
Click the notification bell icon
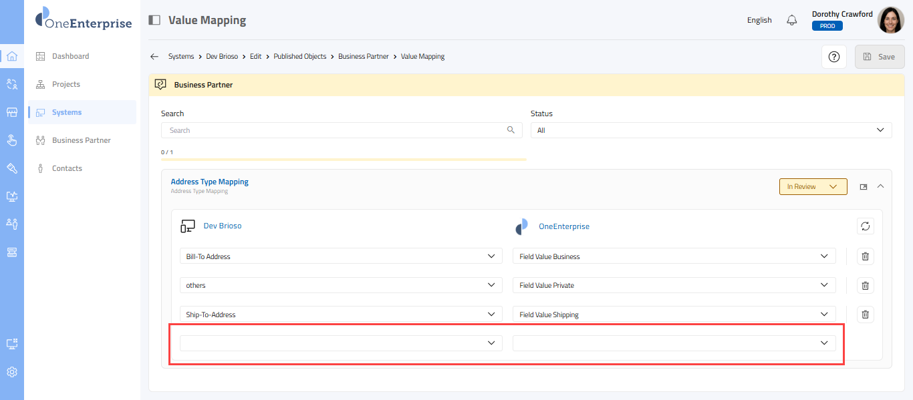pos(792,20)
